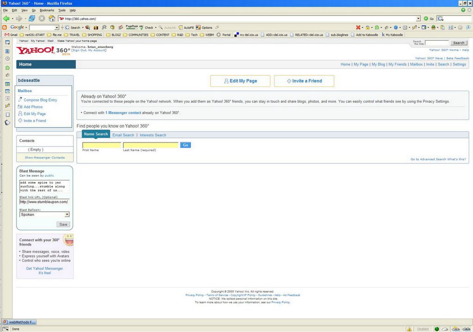473x332 pixels.
Task: Click the PageRank indicator
Action: (x=132, y=27)
